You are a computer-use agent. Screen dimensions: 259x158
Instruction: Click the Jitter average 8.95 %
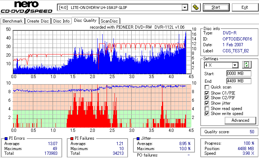point(185,144)
